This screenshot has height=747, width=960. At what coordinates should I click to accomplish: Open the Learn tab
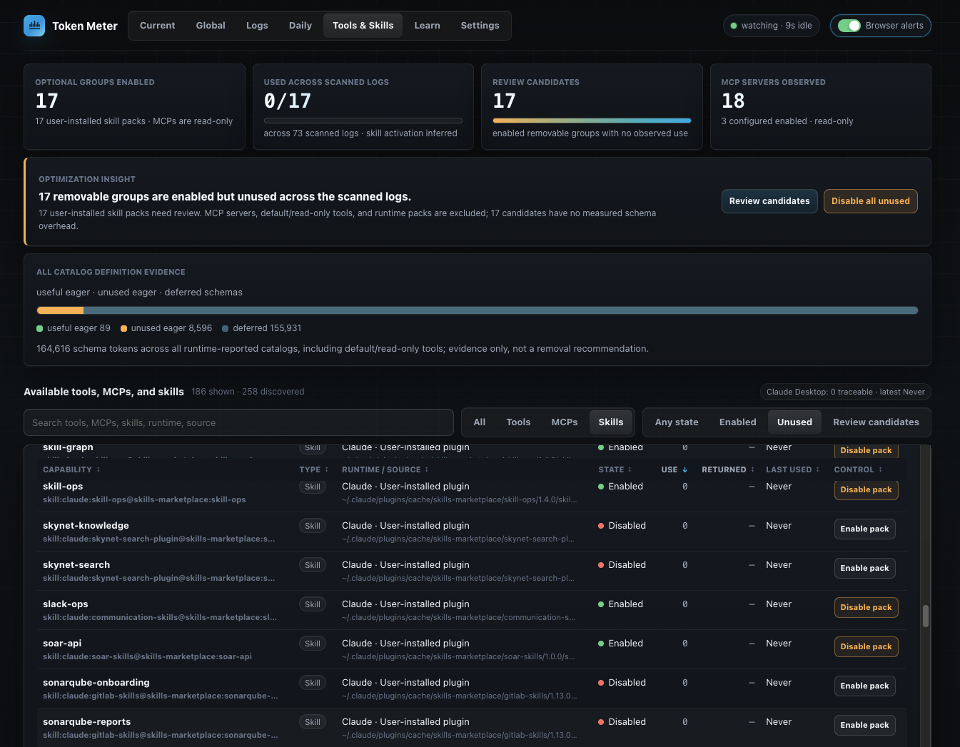point(427,26)
